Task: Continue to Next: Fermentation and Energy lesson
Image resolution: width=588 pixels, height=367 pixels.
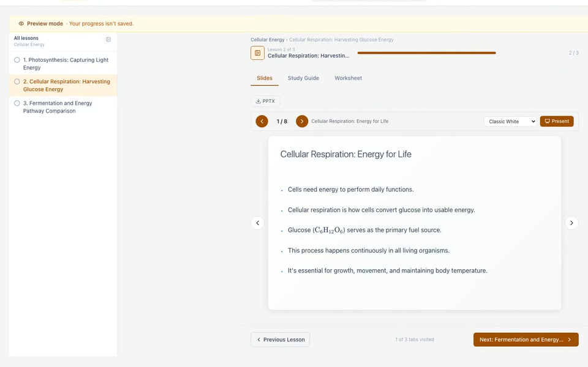Action: (526, 339)
